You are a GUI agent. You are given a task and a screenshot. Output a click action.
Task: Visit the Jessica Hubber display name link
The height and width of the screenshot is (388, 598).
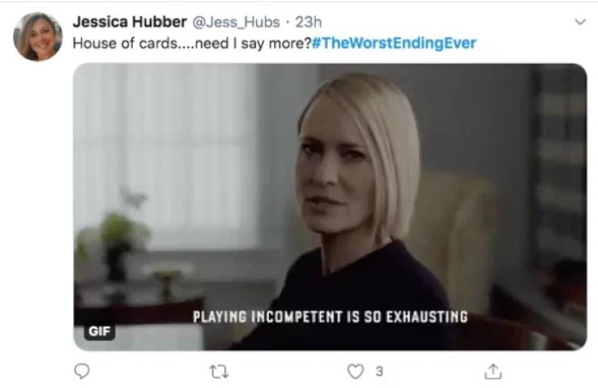[129, 22]
